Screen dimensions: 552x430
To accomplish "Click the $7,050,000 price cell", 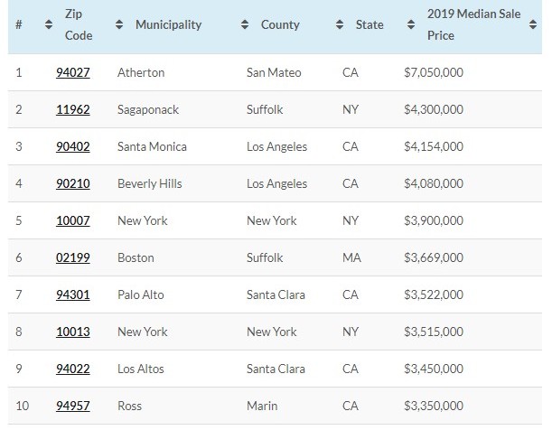I will tap(434, 72).
